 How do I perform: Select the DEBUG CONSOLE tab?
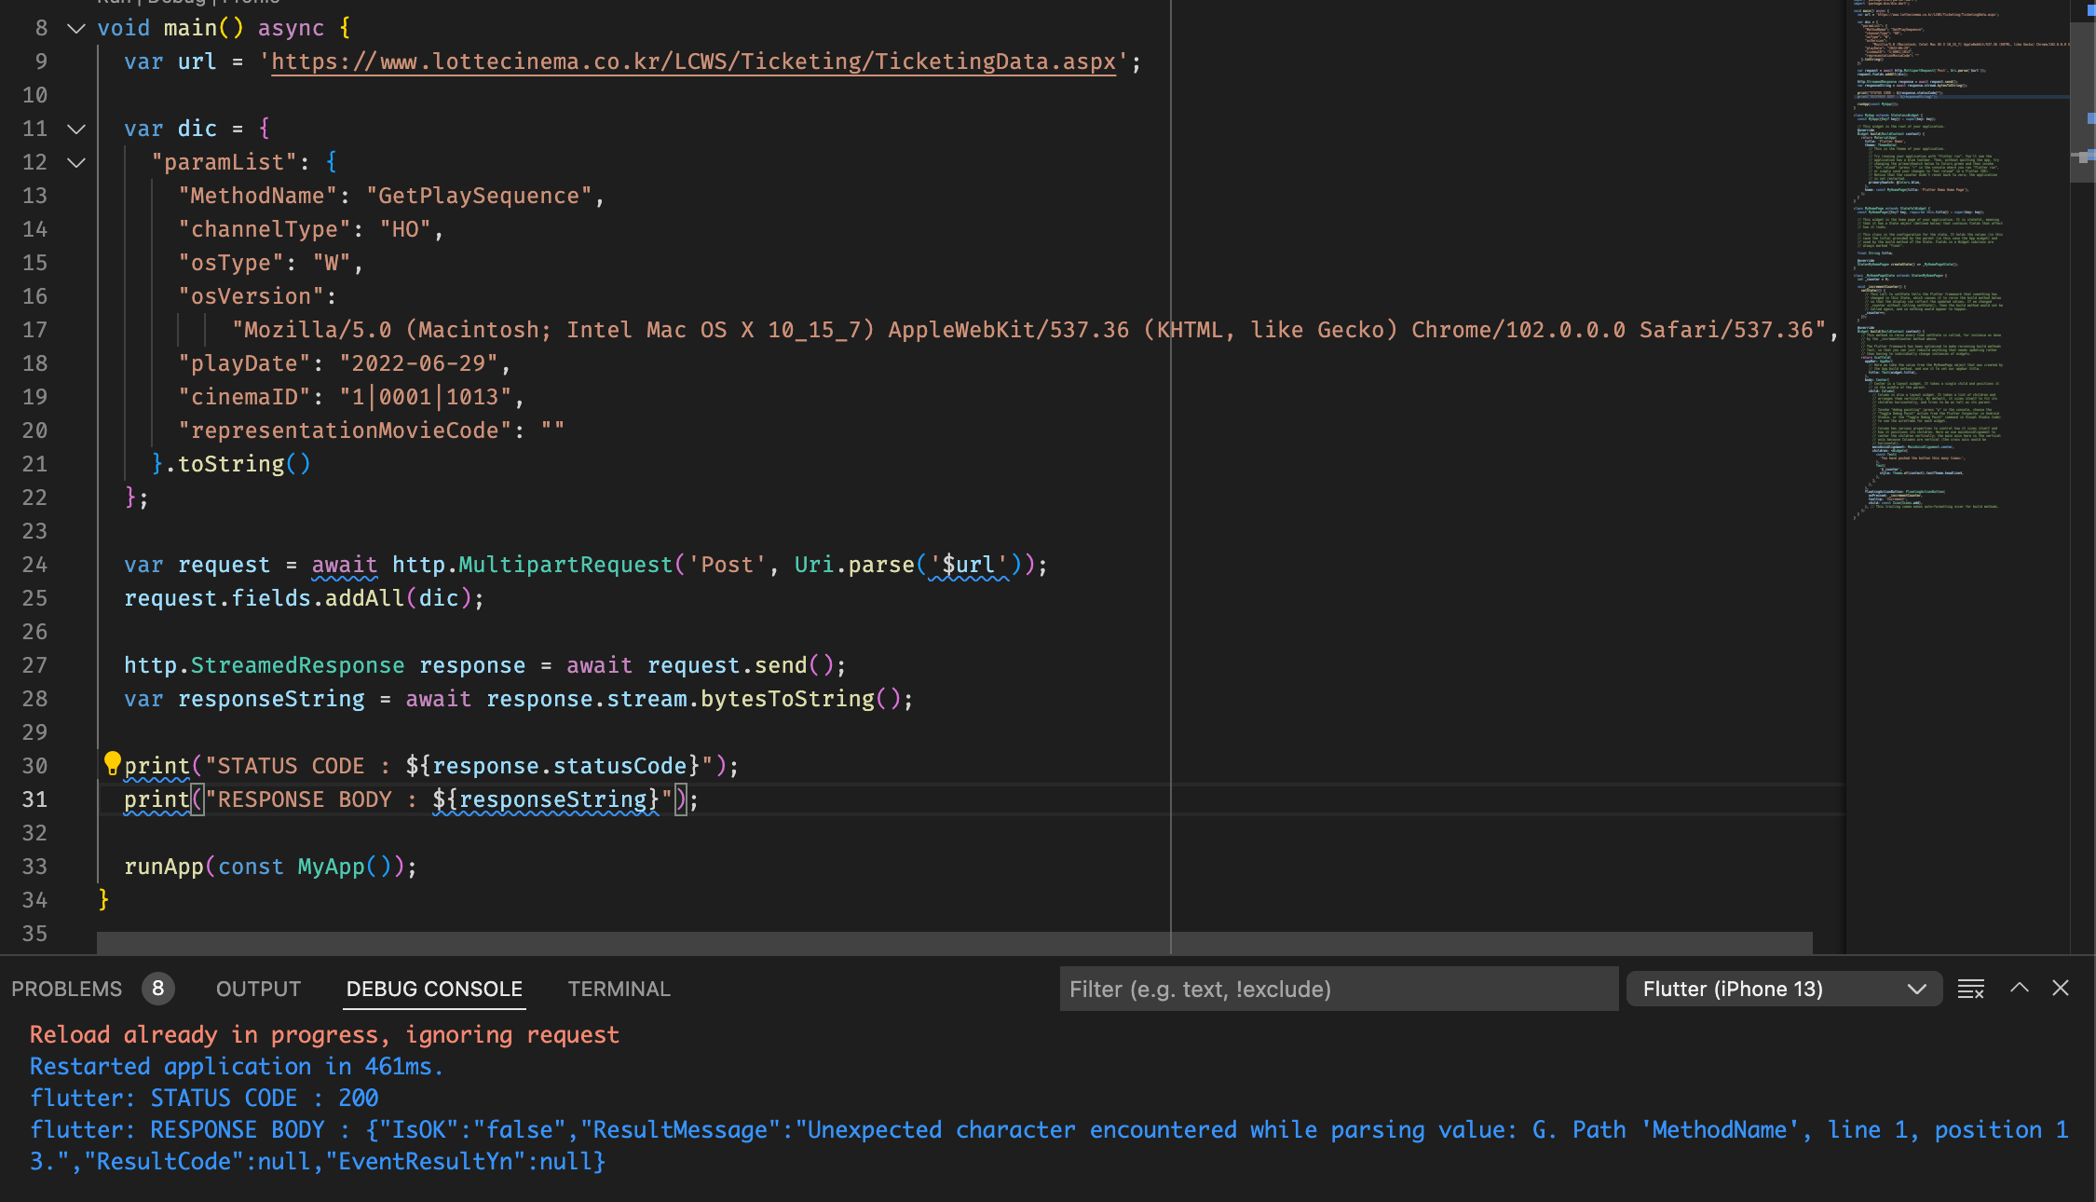coord(434,989)
